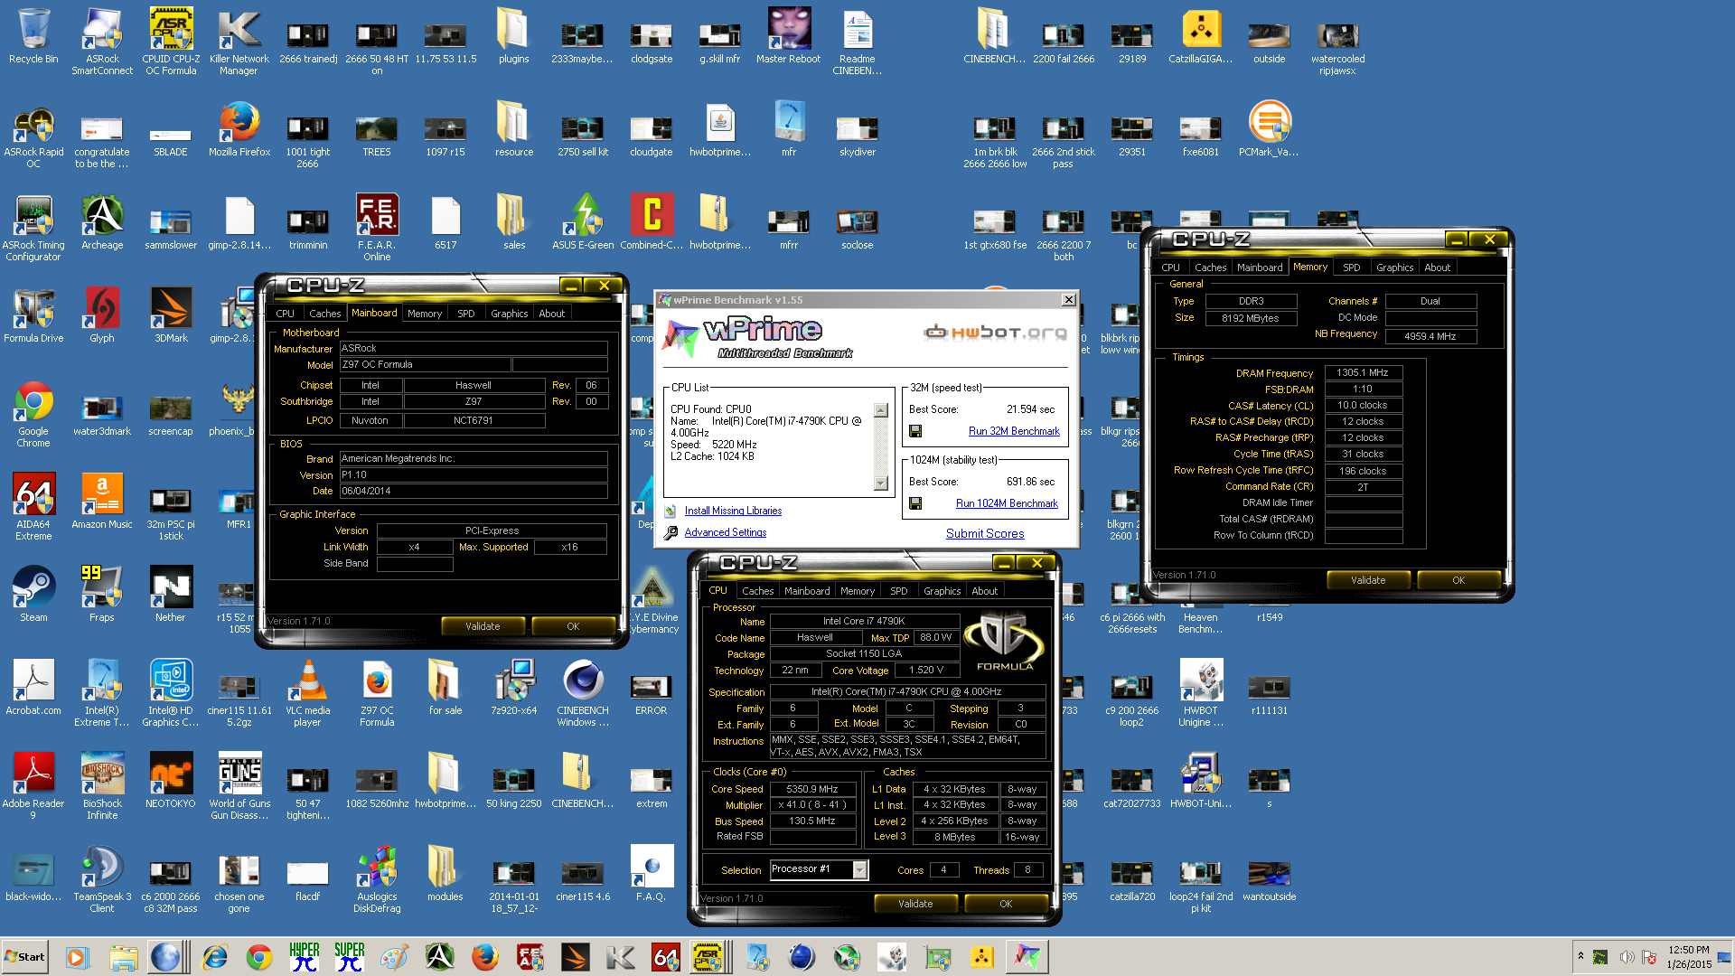The height and width of the screenshot is (976, 1735).
Task: Open Master Reboot desktop icon
Action: coord(789,36)
